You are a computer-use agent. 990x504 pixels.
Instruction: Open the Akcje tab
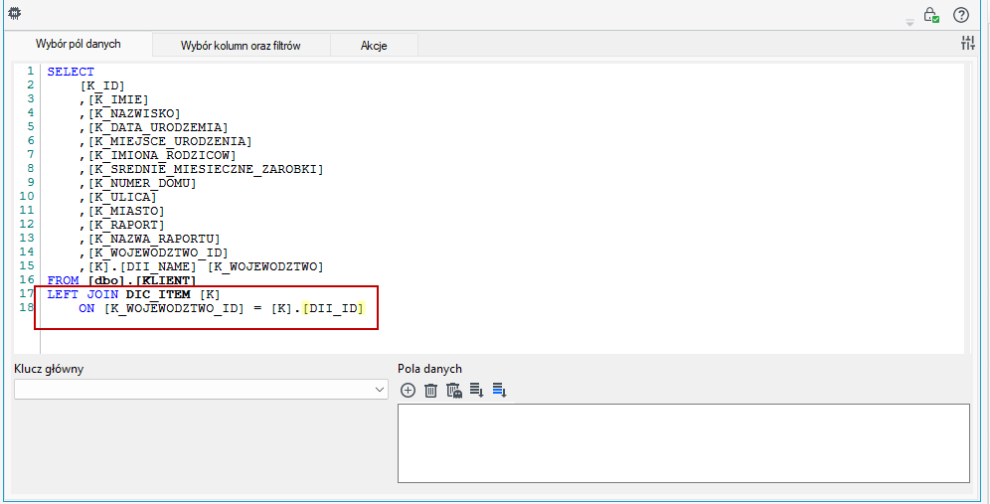(374, 46)
